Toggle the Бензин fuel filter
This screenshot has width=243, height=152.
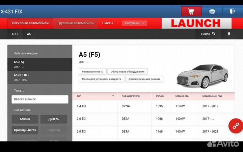click(x=25, y=119)
